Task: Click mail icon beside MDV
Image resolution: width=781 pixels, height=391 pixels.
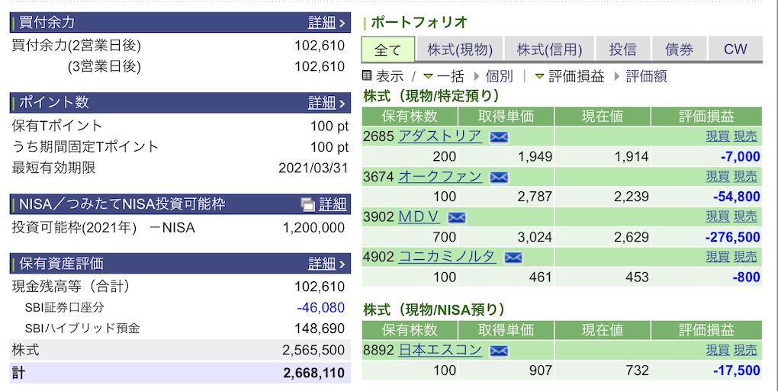Action: coord(456,217)
